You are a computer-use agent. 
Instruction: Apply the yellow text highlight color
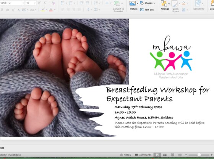click(43, 10)
